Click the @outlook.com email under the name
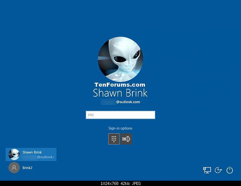241x186 pixels. pos(128,102)
